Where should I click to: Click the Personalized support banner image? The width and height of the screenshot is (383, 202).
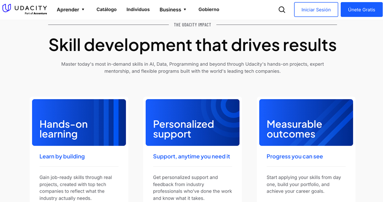pyautogui.click(x=192, y=122)
